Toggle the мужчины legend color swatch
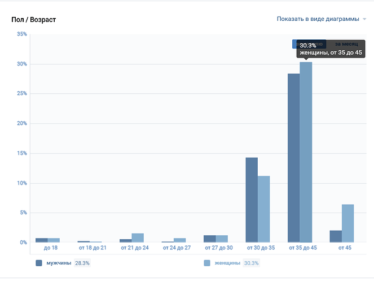The width and height of the screenshot is (374, 282). point(38,263)
